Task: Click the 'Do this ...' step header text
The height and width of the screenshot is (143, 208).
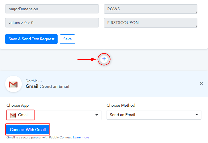Action: coord(34,81)
